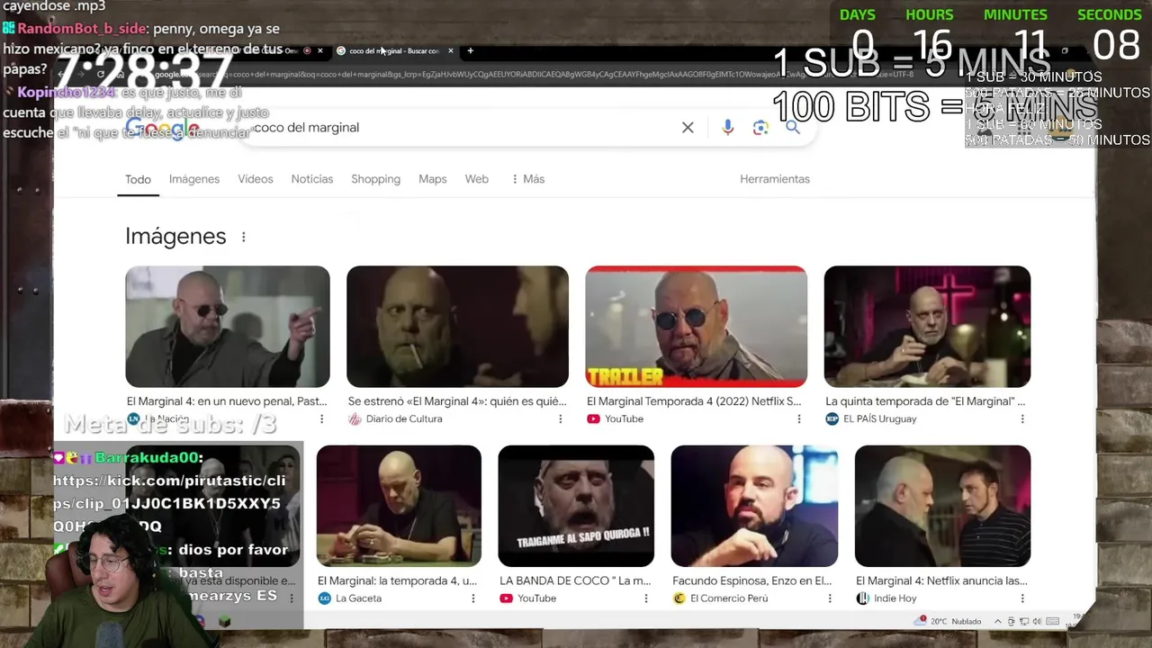The width and height of the screenshot is (1152, 648).
Task: Open 'Facundo Espinosa, Enzo en El...' link
Action: pyautogui.click(x=751, y=580)
